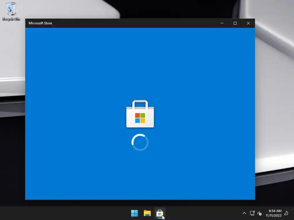Screen dimensions: 294x220
Task: Click the muted volume tray icon
Action: [x=260, y=213]
